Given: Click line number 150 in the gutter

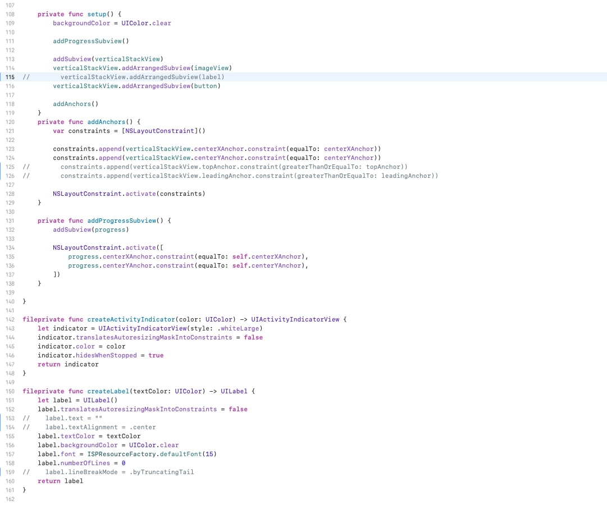Looking at the screenshot, I should pos(10,391).
